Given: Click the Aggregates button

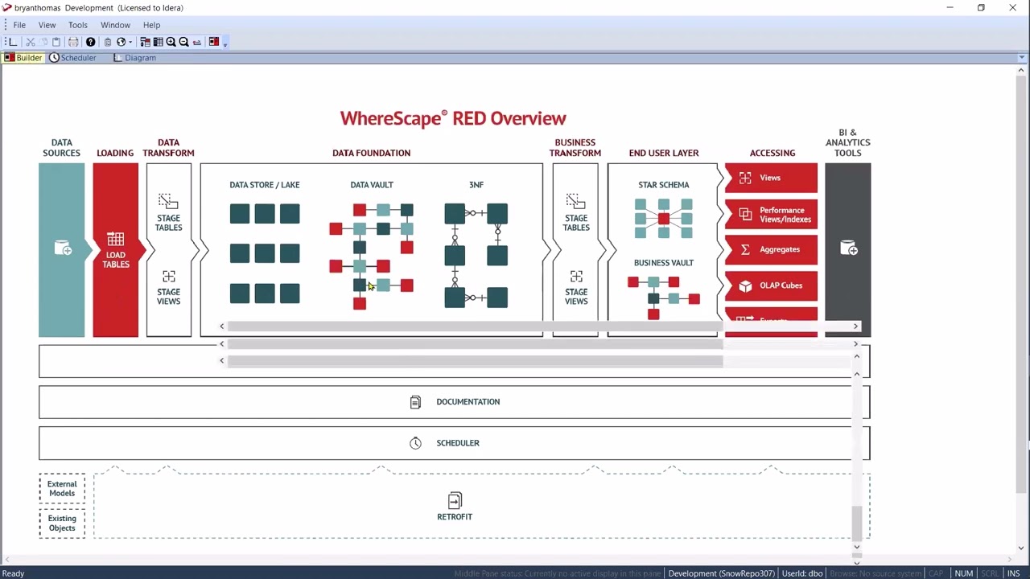Looking at the screenshot, I should tap(771, 249).
